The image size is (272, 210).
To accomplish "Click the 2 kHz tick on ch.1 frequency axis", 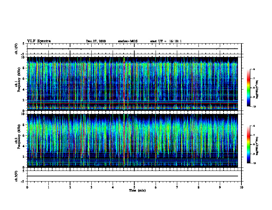I will [x=24, y=100].
